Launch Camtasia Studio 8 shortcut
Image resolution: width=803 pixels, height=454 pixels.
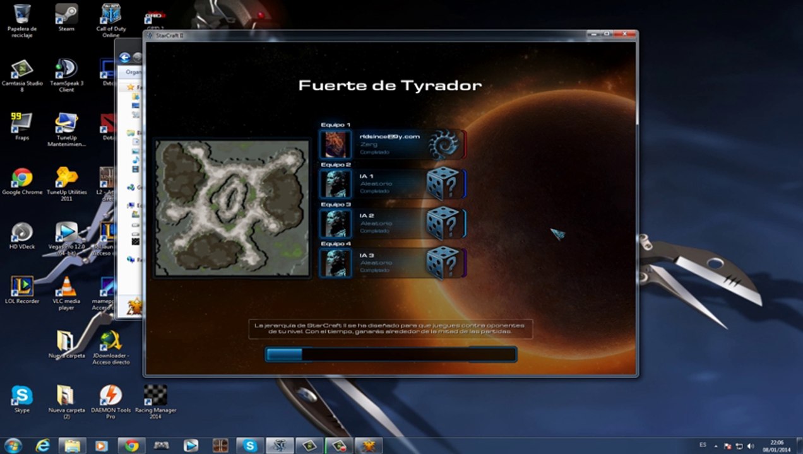pyautogui.click(x=22, y=75)
